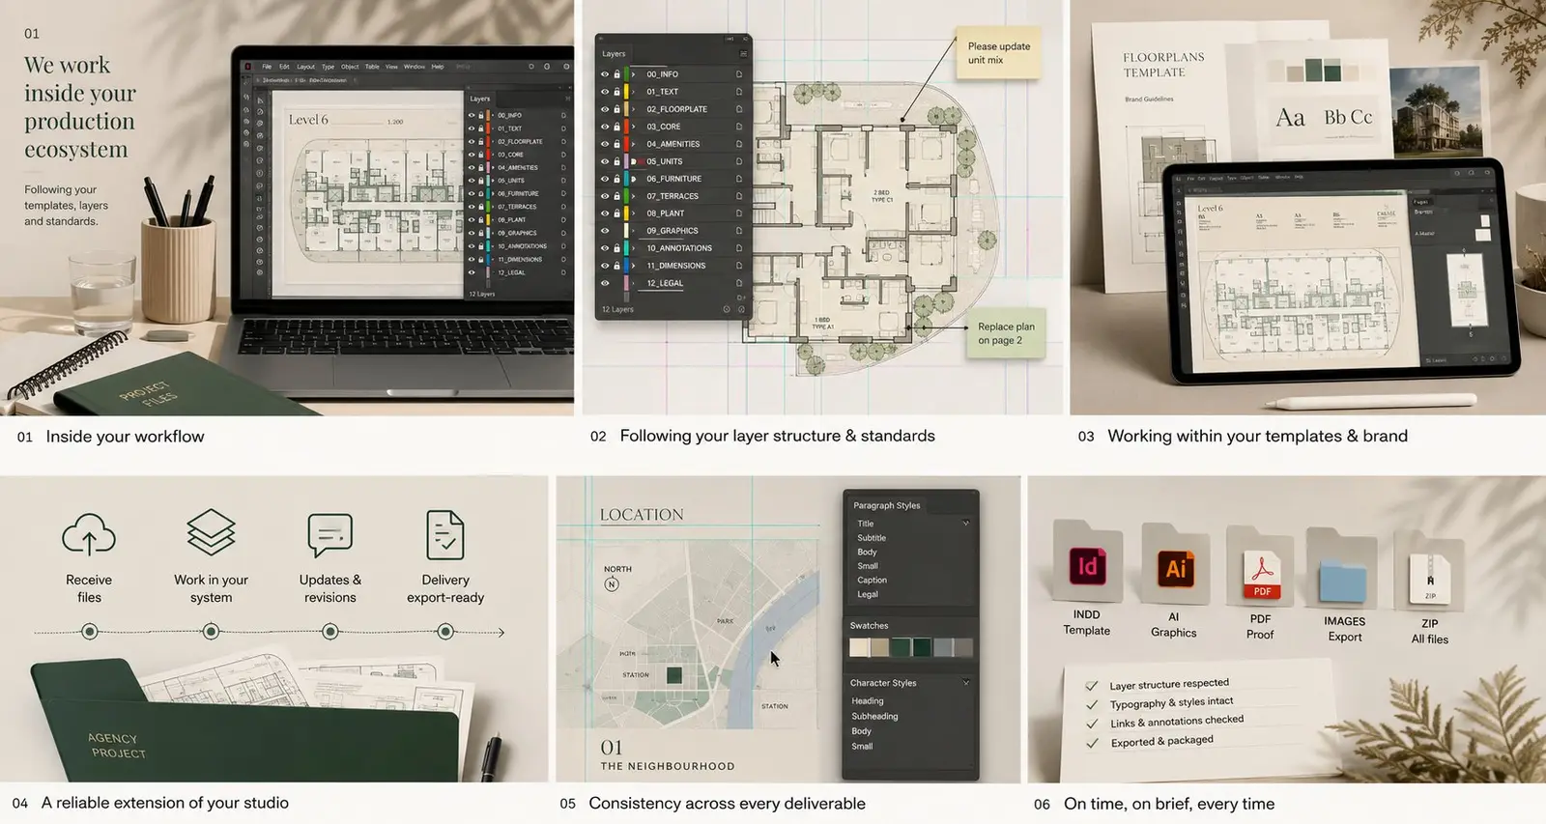
Task: Open the AI Graphics file icon
Action: (x=1175, y=566)
